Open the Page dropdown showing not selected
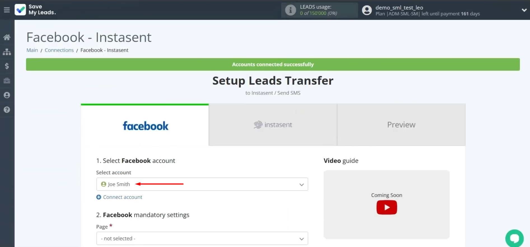This screenshot has height=247, width=530. [x=202, y=238]
